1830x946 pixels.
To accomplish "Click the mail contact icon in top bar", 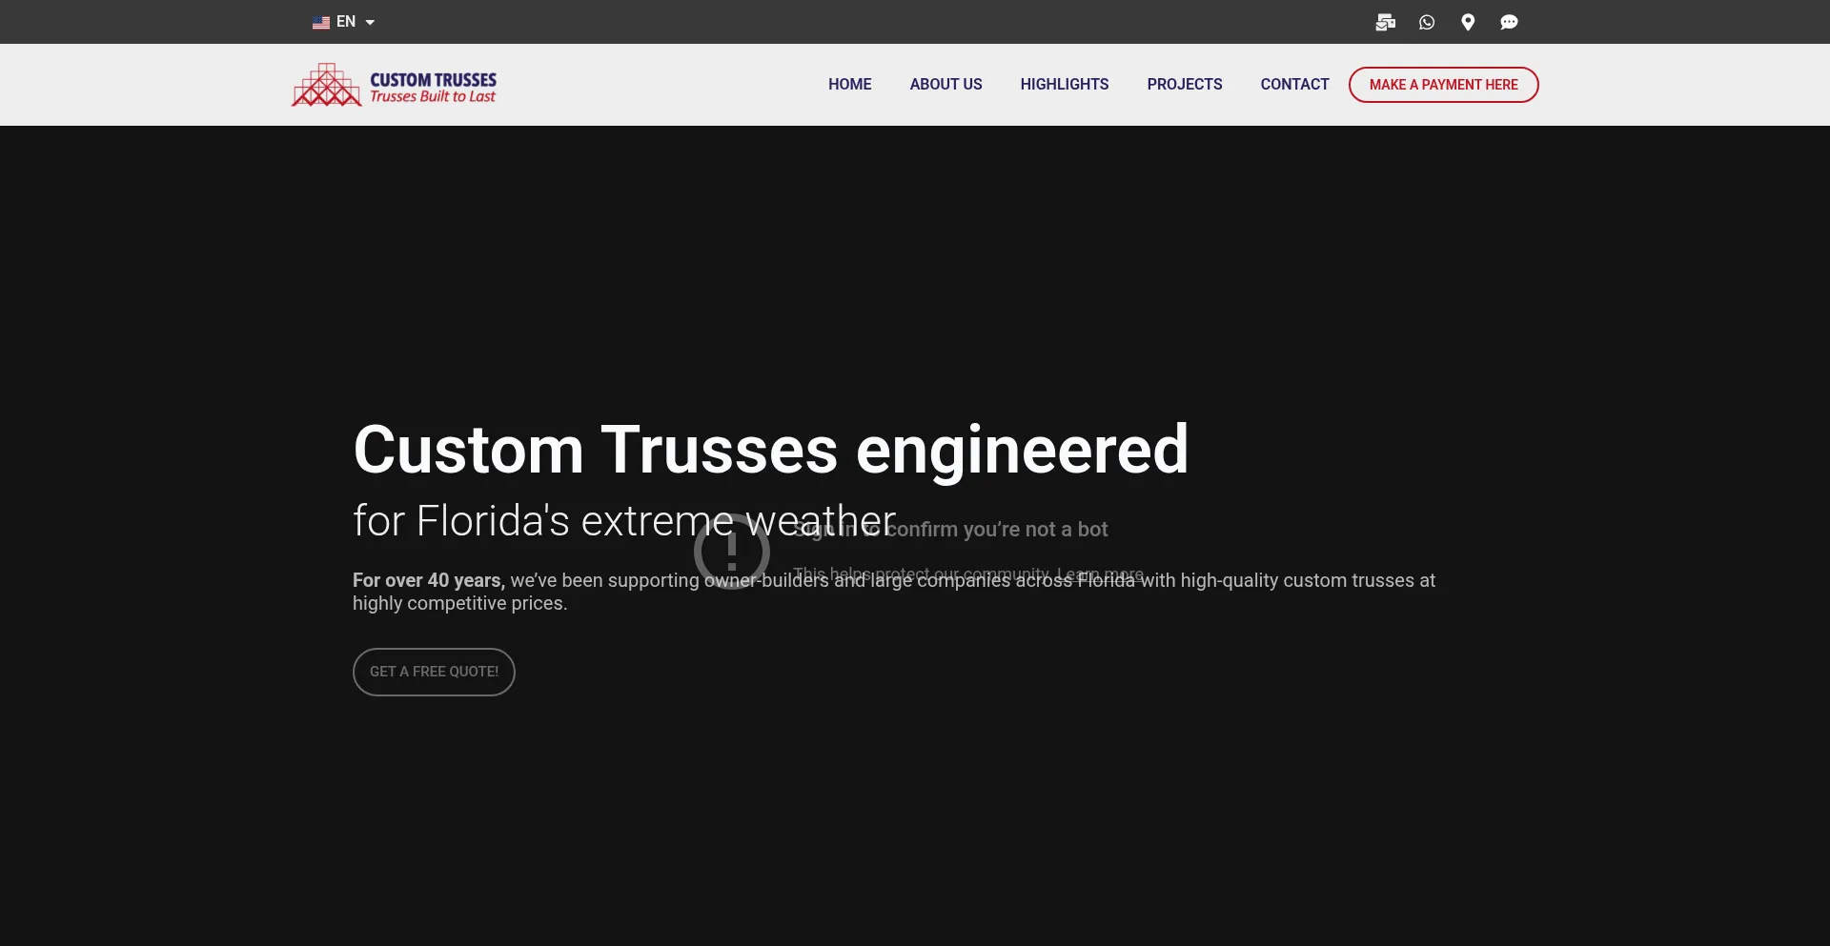I will 1385,22.
